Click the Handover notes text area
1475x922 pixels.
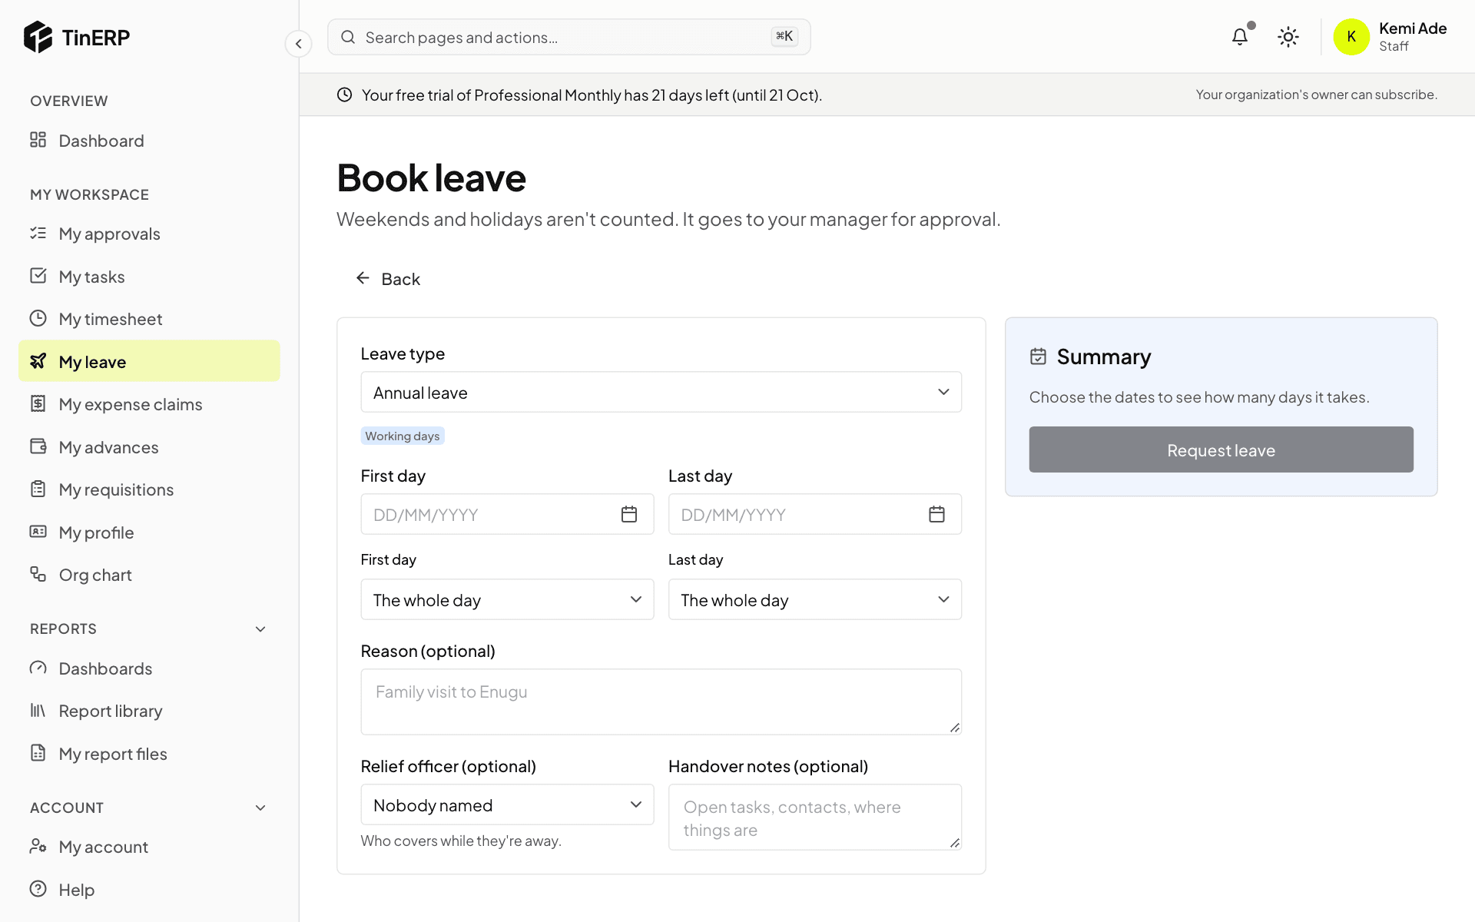coord(815,817)
